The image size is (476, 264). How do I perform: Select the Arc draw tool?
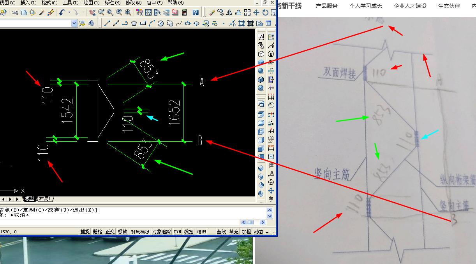point(152,23)
